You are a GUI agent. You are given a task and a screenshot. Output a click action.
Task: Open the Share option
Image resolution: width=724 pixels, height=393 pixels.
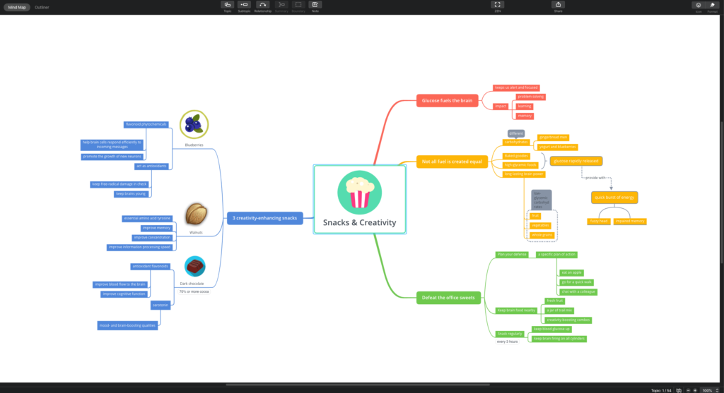(x=558, y=5)
